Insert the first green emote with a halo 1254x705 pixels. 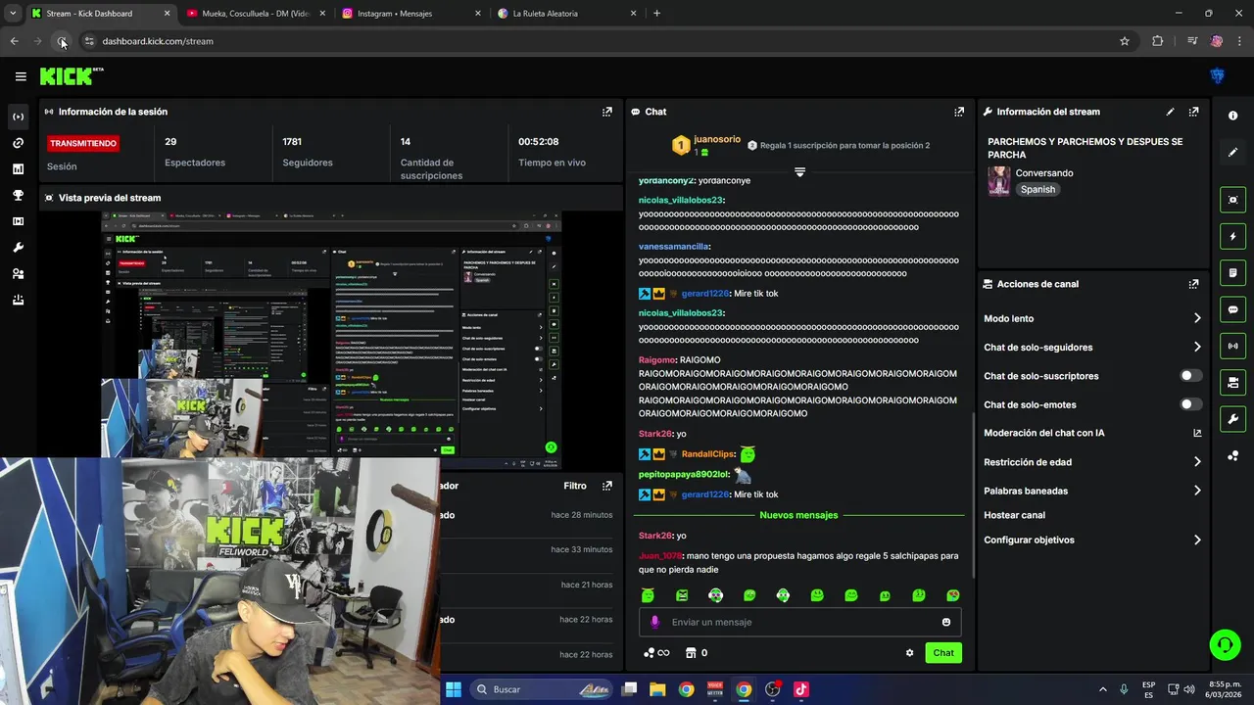click(x=648, y=595)
